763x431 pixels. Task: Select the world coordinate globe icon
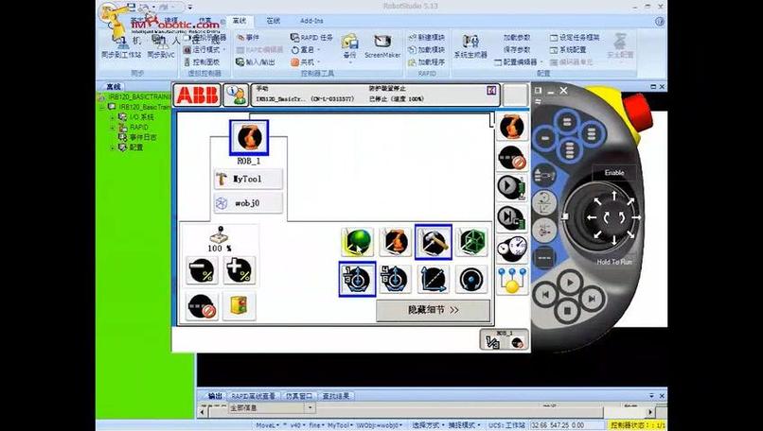[x=357, y=242]
